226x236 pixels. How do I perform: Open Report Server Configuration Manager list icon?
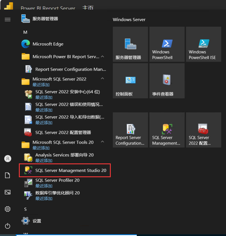coord(28,69)
